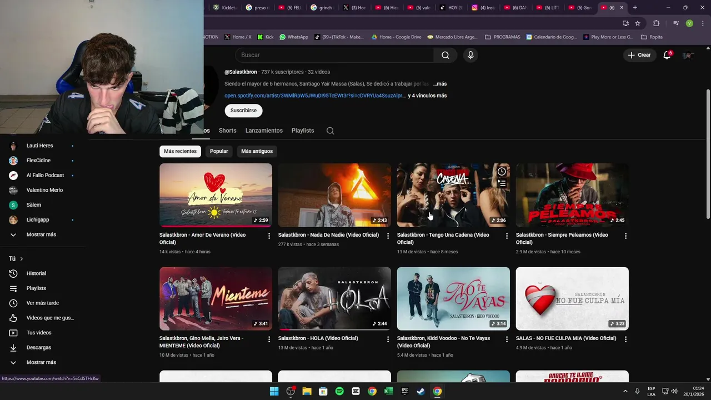Screen dimensions: 711x400
Task: Add Tengo Una Cadena to watch later
Action: [x=502, y=172]
